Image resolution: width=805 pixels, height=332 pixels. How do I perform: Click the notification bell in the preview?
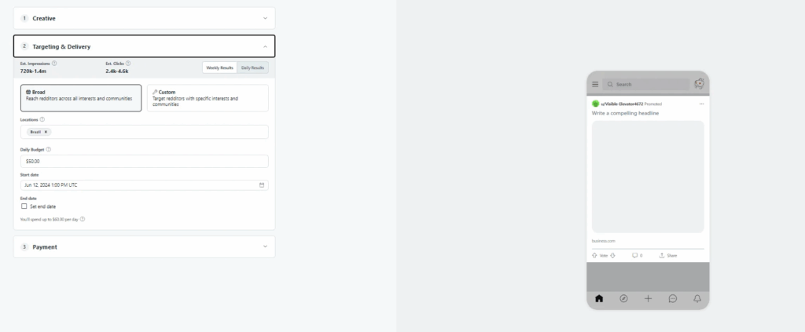[x=697, y=299]
